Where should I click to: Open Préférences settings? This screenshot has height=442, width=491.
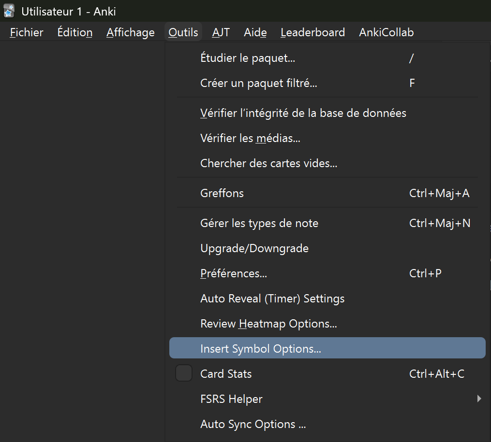click(x=234, y=273)
